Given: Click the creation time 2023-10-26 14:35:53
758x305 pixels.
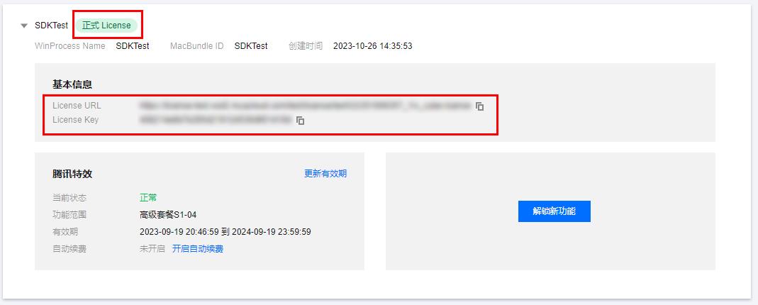Looking at the screenshot, I should [373, 46].
